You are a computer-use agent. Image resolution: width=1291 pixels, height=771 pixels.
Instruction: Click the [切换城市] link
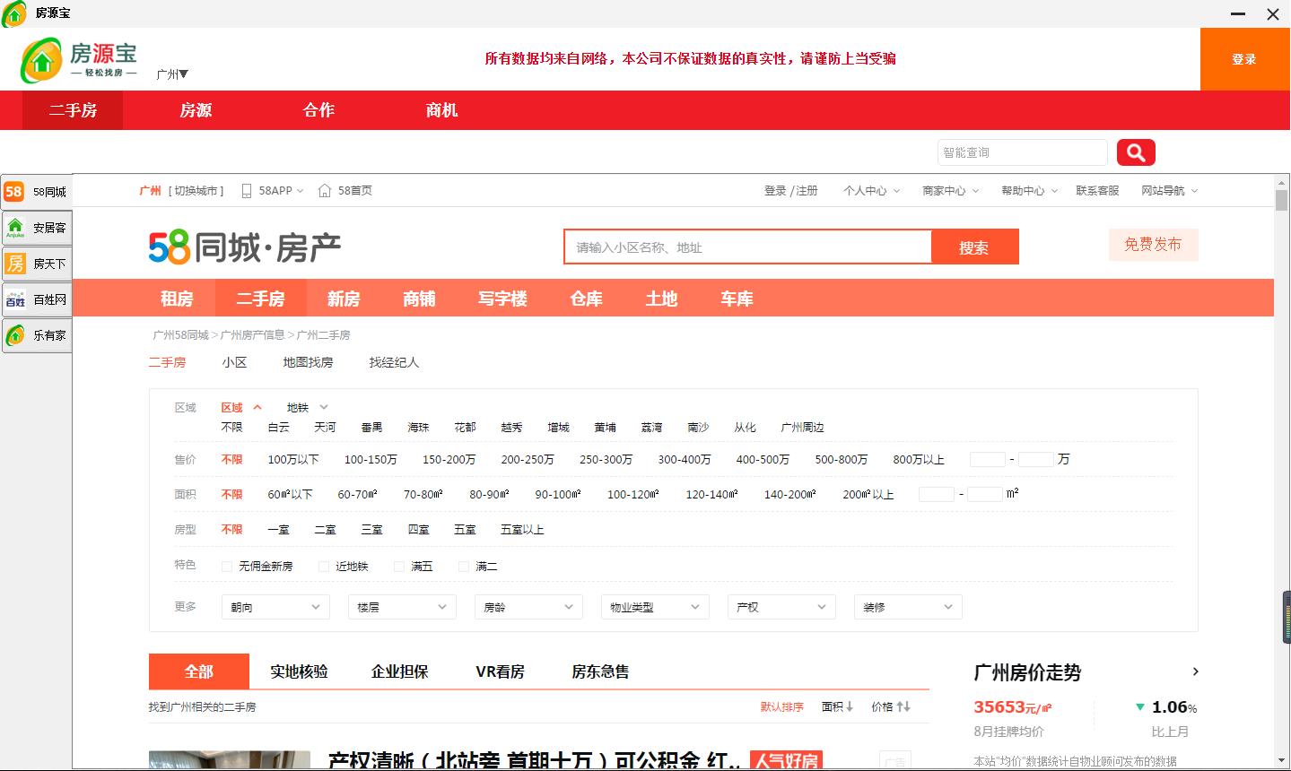tap(196, 191)
